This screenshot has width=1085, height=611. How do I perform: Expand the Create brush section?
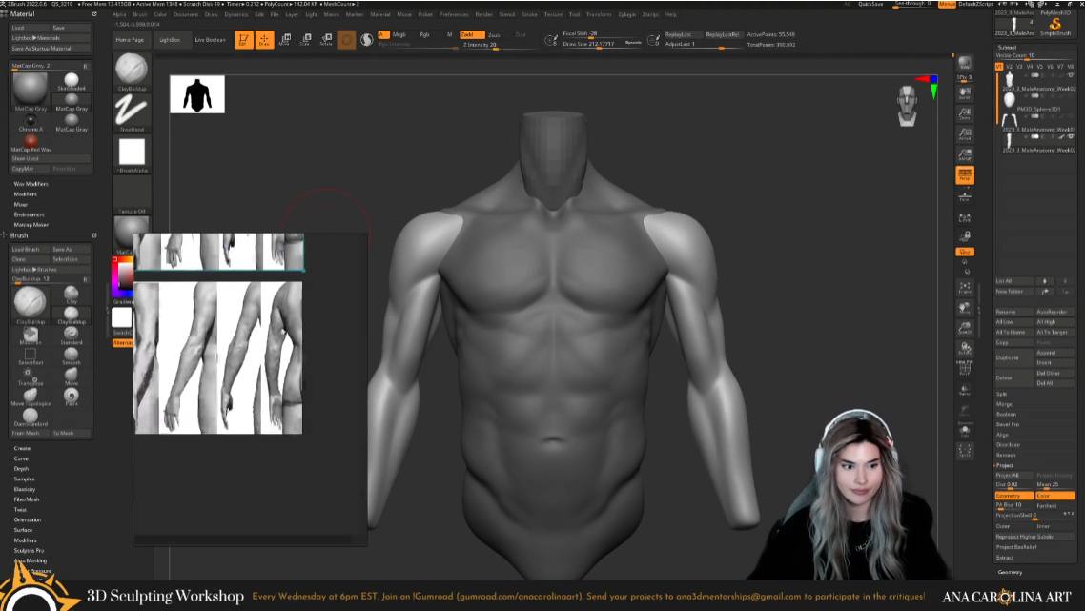[x=22, y=448]
